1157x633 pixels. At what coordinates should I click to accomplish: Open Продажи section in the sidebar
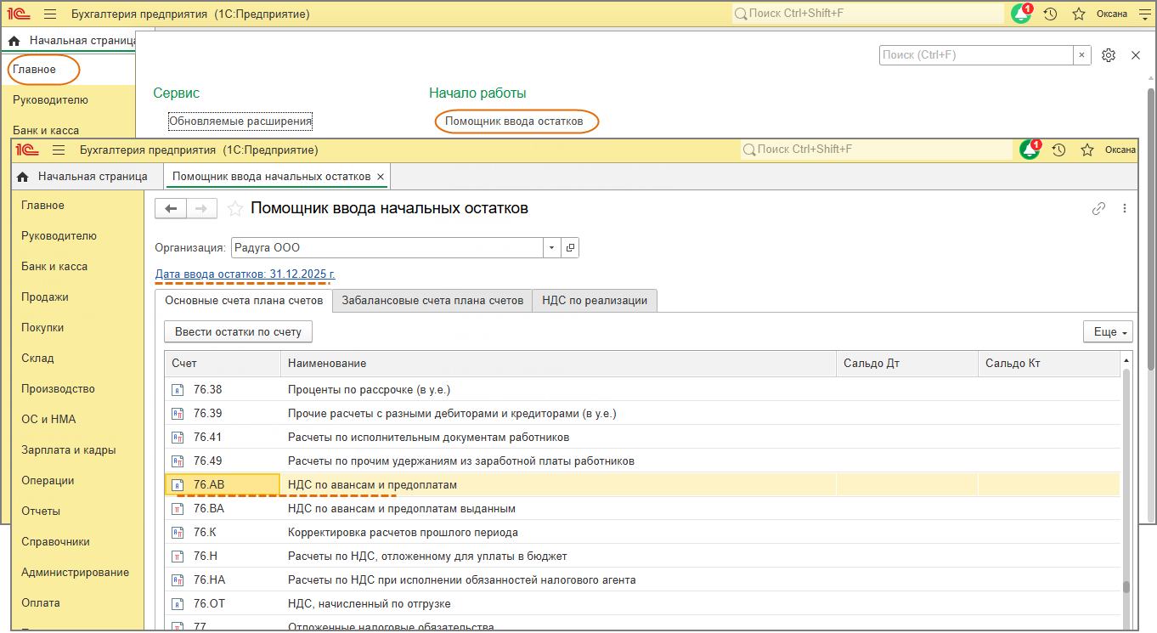45,297
